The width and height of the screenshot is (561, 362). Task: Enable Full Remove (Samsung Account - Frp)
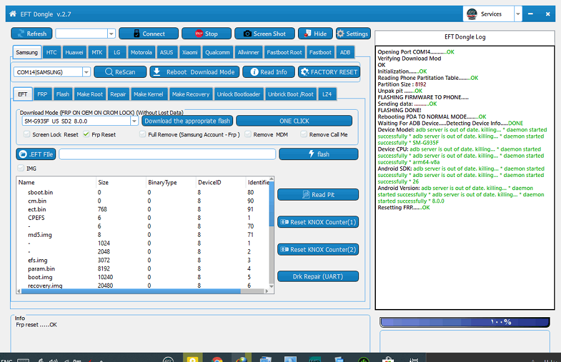tap(142, 134)
